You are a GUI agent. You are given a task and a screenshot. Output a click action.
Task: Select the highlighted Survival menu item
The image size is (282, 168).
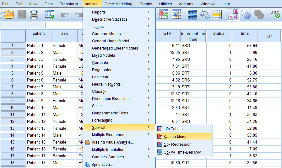(x=119, y=128)
